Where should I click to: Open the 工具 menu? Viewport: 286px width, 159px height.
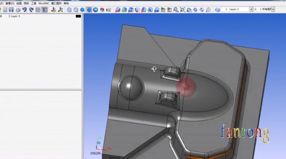pyautogui.click(x=34, y=3)
